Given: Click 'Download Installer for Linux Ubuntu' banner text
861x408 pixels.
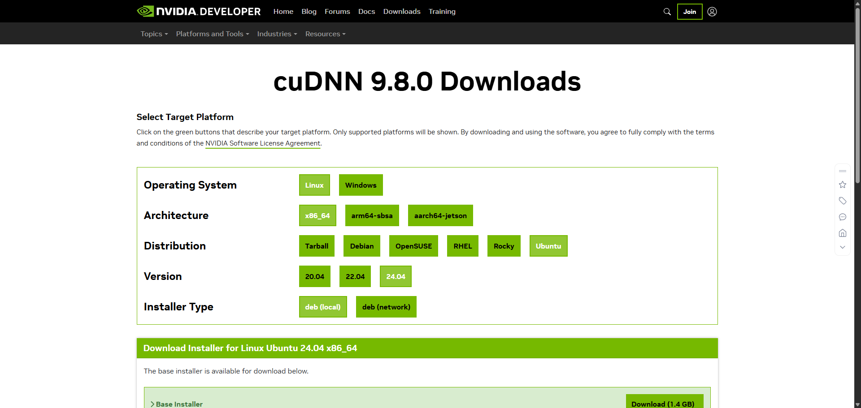Looking at the screenshot, I should (x=250, y=348).
